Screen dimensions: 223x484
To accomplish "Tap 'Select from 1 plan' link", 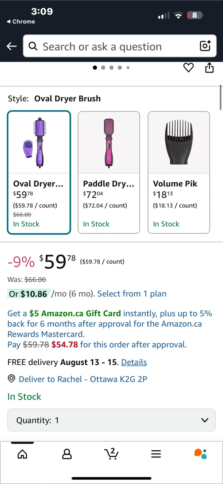I will point(132,294).
